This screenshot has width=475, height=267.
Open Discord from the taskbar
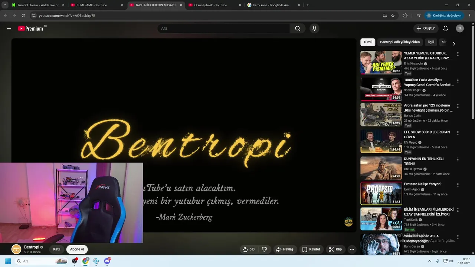(x=107, y=261)
